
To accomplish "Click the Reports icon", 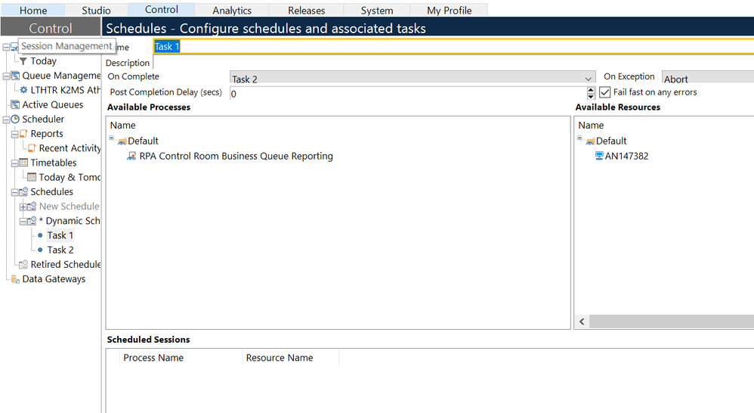I will coord(23,133).
